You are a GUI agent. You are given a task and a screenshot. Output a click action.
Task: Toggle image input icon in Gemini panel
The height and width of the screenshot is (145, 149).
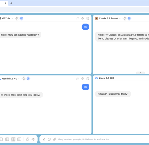coord(28,78)
